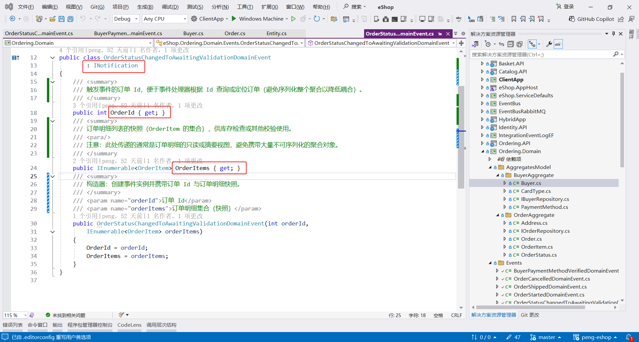Screen dimensions: 639x342
Task: Click the uncomment selected lines icon
Action: point(501,19)
